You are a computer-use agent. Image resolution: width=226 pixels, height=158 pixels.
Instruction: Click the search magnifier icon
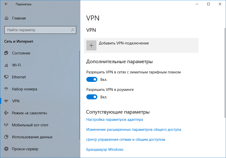(x=73, y=30)
